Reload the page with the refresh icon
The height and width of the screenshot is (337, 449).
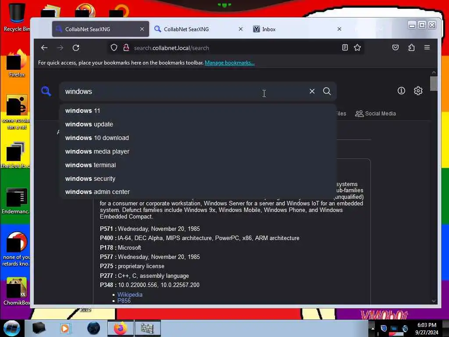(x=76, y=48)
